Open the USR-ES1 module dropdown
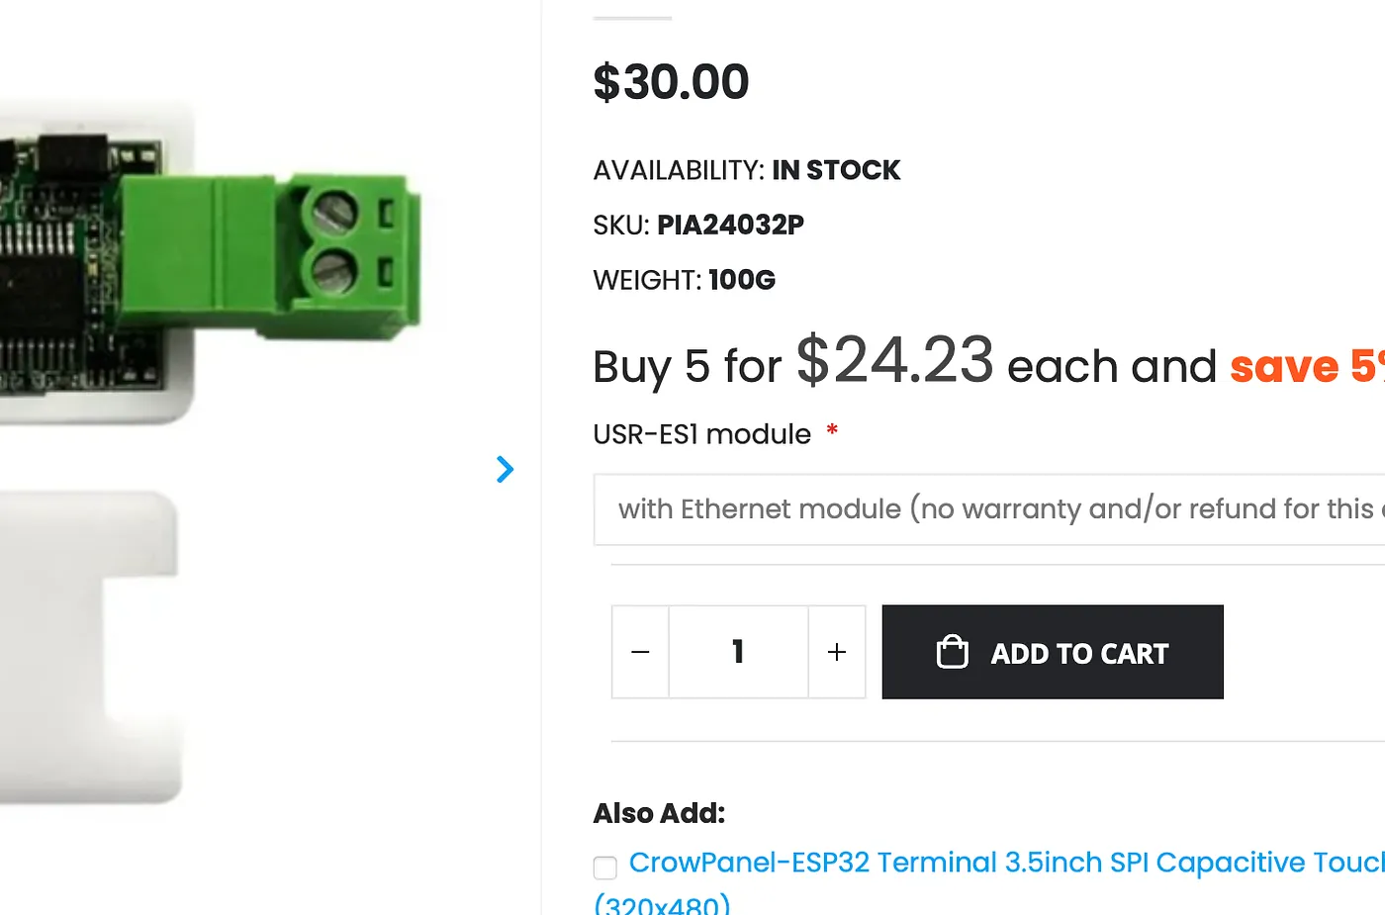The image size is (1385, 915). click(x=989, y=509)
